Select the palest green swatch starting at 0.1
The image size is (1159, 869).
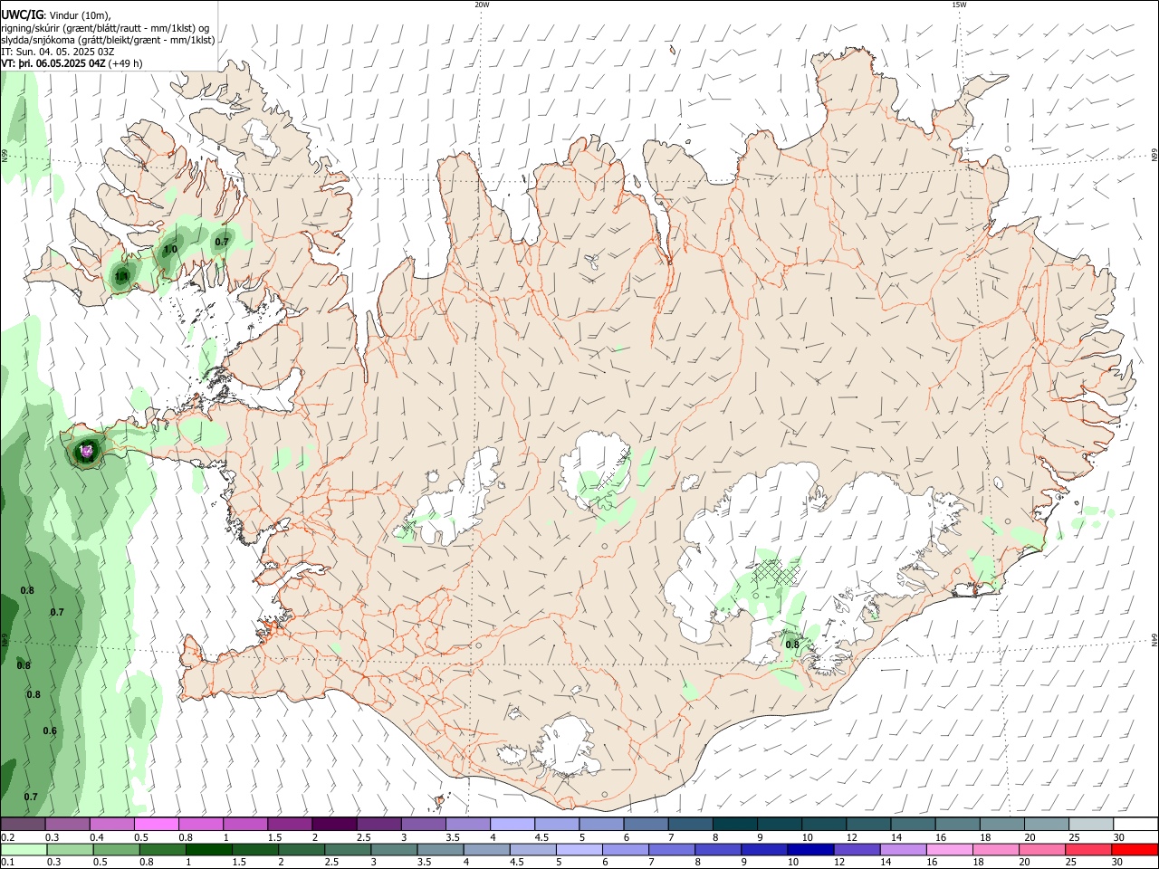click(x=23, y=849)
